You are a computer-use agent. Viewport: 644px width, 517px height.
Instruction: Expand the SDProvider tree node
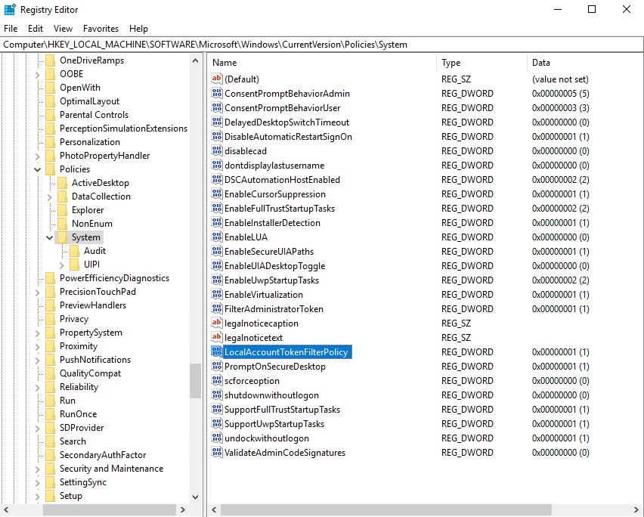(37, 429)
